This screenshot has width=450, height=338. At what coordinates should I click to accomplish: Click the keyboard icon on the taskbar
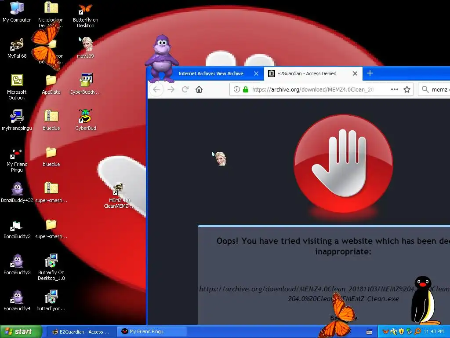(x=369, y=332)
